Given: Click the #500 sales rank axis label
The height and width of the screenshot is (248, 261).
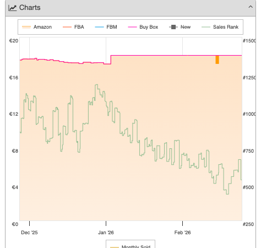Looking at the screenshot, I should 248,187.
